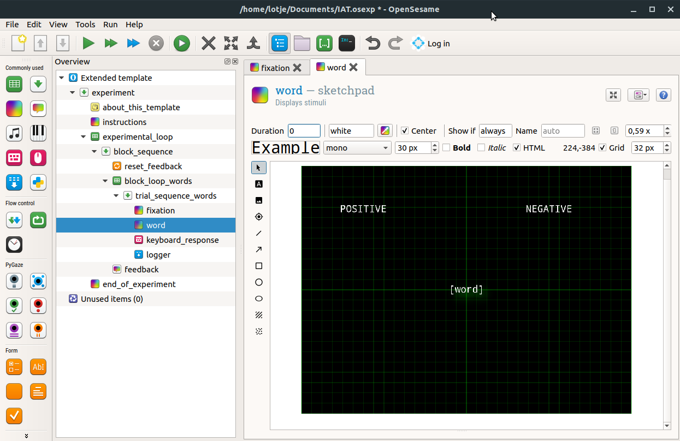Switch to the fixation tab
The height and width of the screenshot is (441, 680).
(x=275, y=68)
